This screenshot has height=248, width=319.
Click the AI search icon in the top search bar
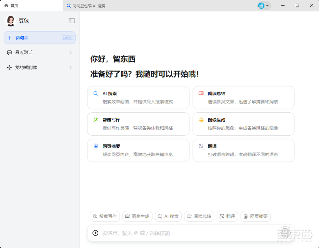pos(68,5)
